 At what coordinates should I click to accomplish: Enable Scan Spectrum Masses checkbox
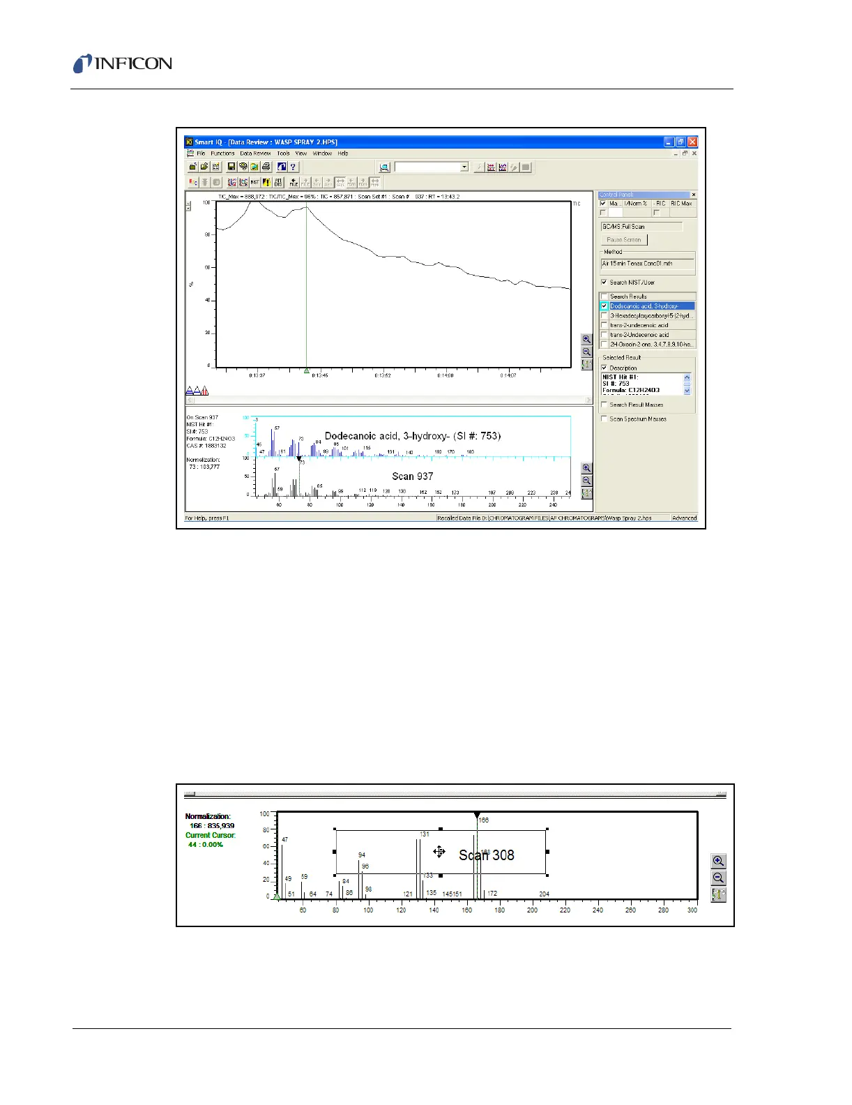point(604,419)
